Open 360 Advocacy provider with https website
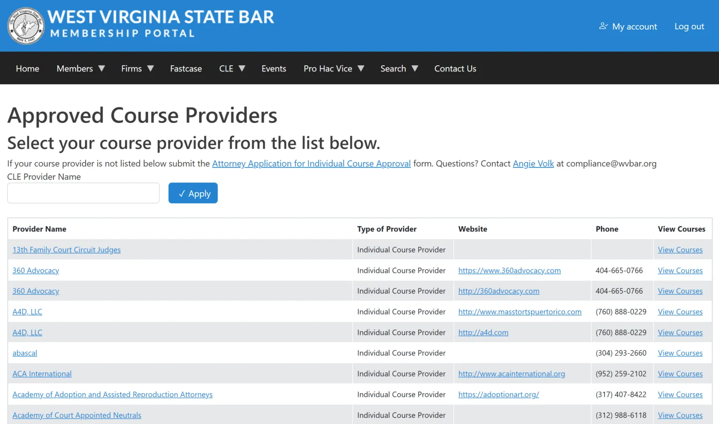Viewport: 719px width, 424px height. pos(36,270)
